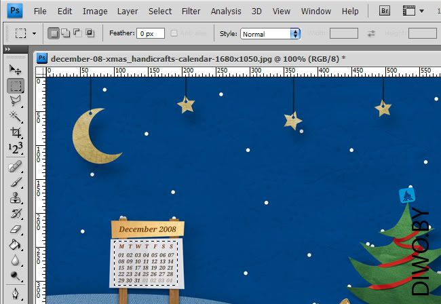Click the Width input field
The height and width of the screenshot is (304, 441).
click(x=344, y=33)
